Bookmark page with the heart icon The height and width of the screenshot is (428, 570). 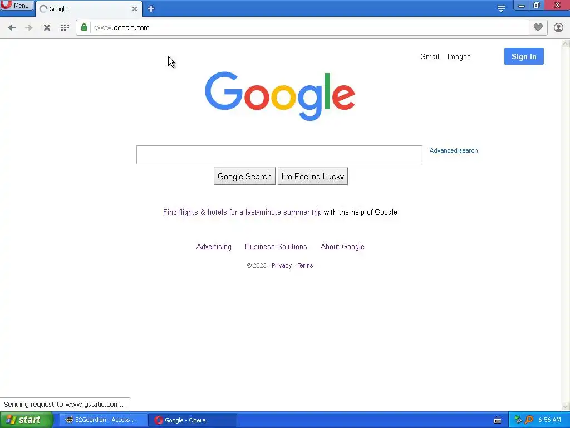(538, 27)
